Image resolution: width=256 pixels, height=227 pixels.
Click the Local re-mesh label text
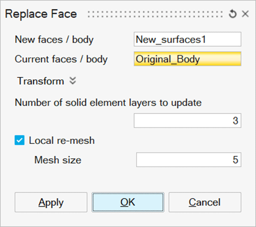tap(62, 141)
